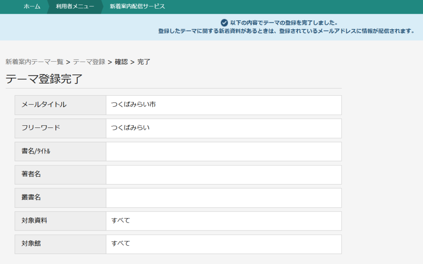Viewport: 423px width, 264px height.
Task: Click the 確認 breadcrumb step
Action: 121,62
